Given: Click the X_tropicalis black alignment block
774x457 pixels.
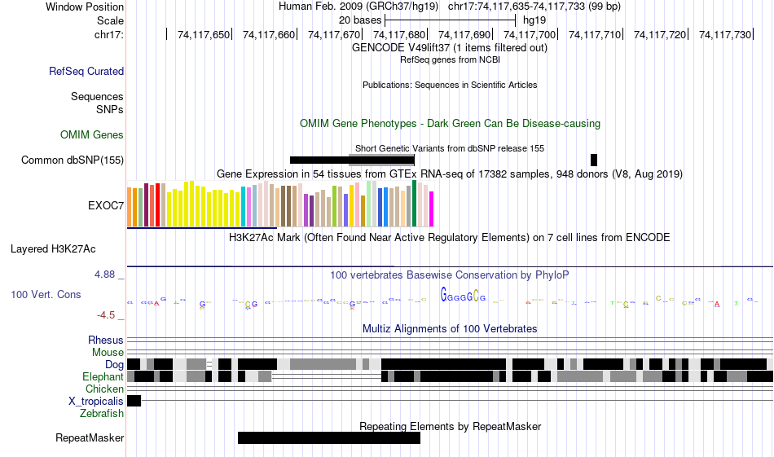Looking at the screenshot, I should pos(134,401).
